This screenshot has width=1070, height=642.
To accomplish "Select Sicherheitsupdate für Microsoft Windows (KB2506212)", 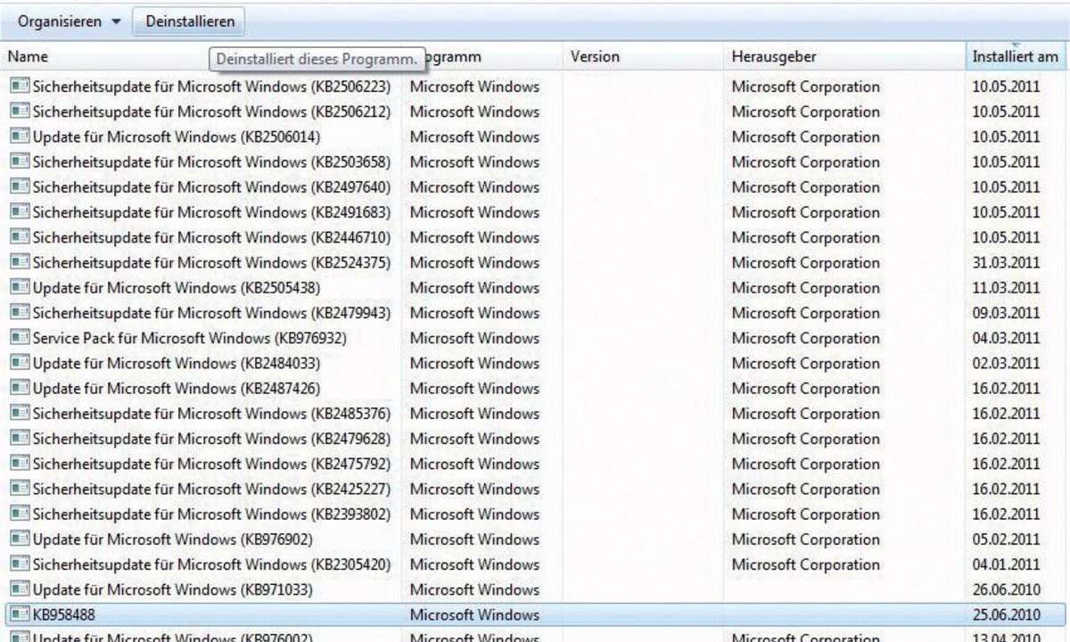I will pyautogui.click(x=211, y=111).
